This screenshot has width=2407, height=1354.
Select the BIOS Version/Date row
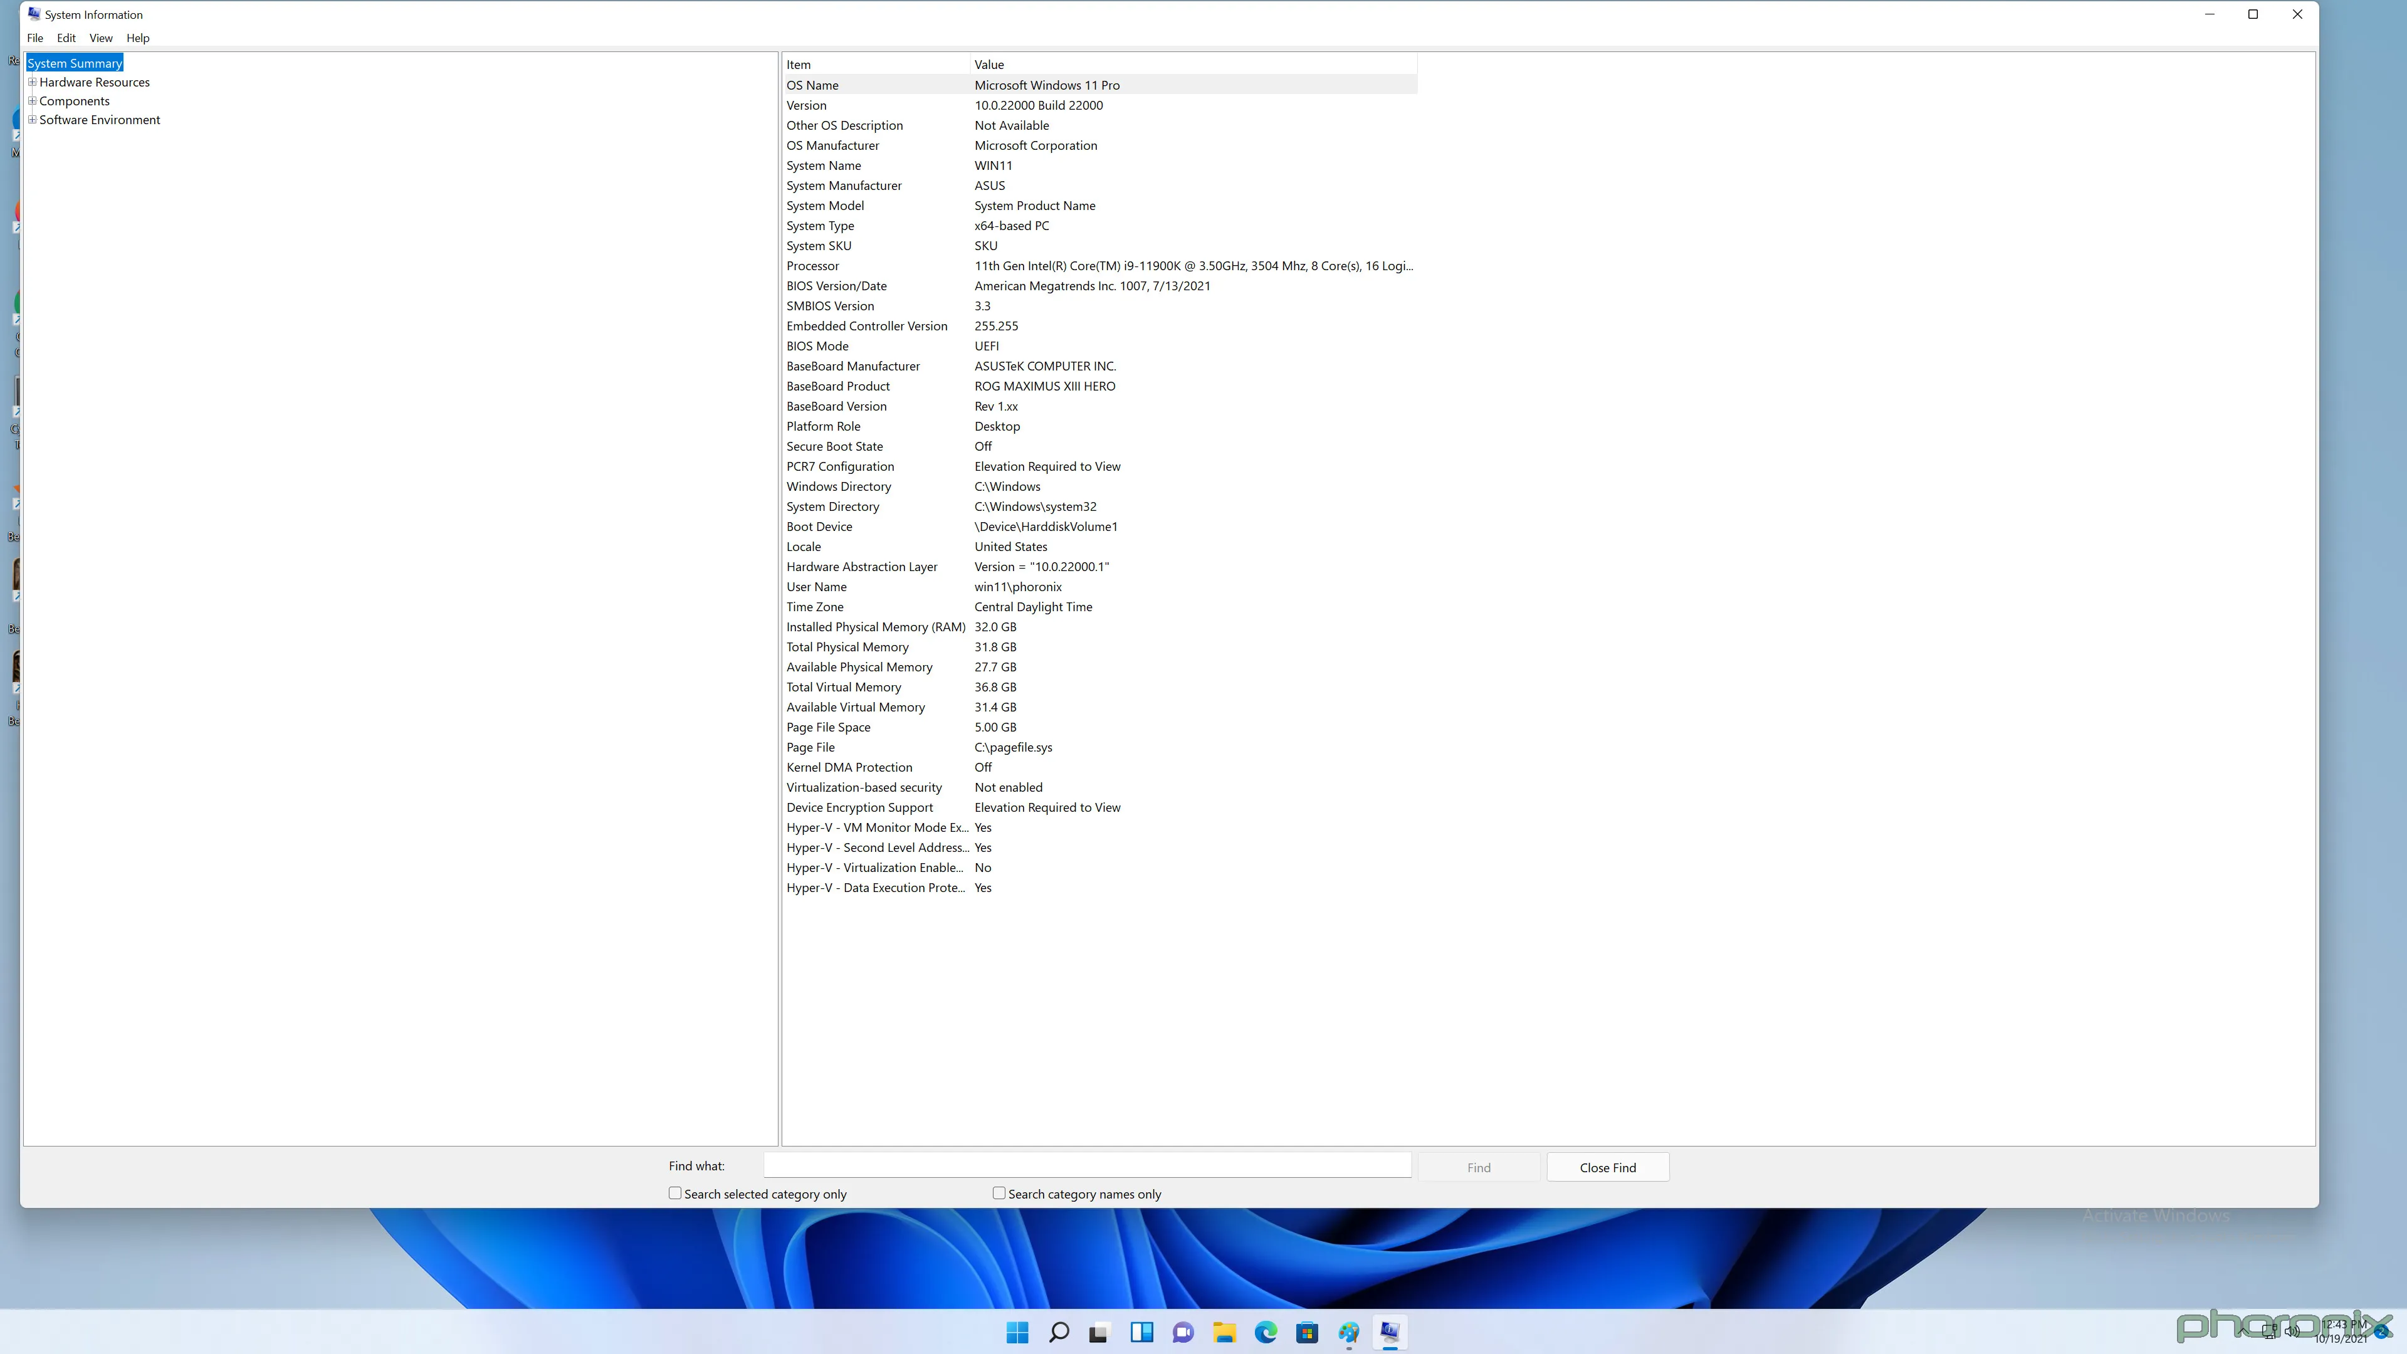coord(1100,286)
